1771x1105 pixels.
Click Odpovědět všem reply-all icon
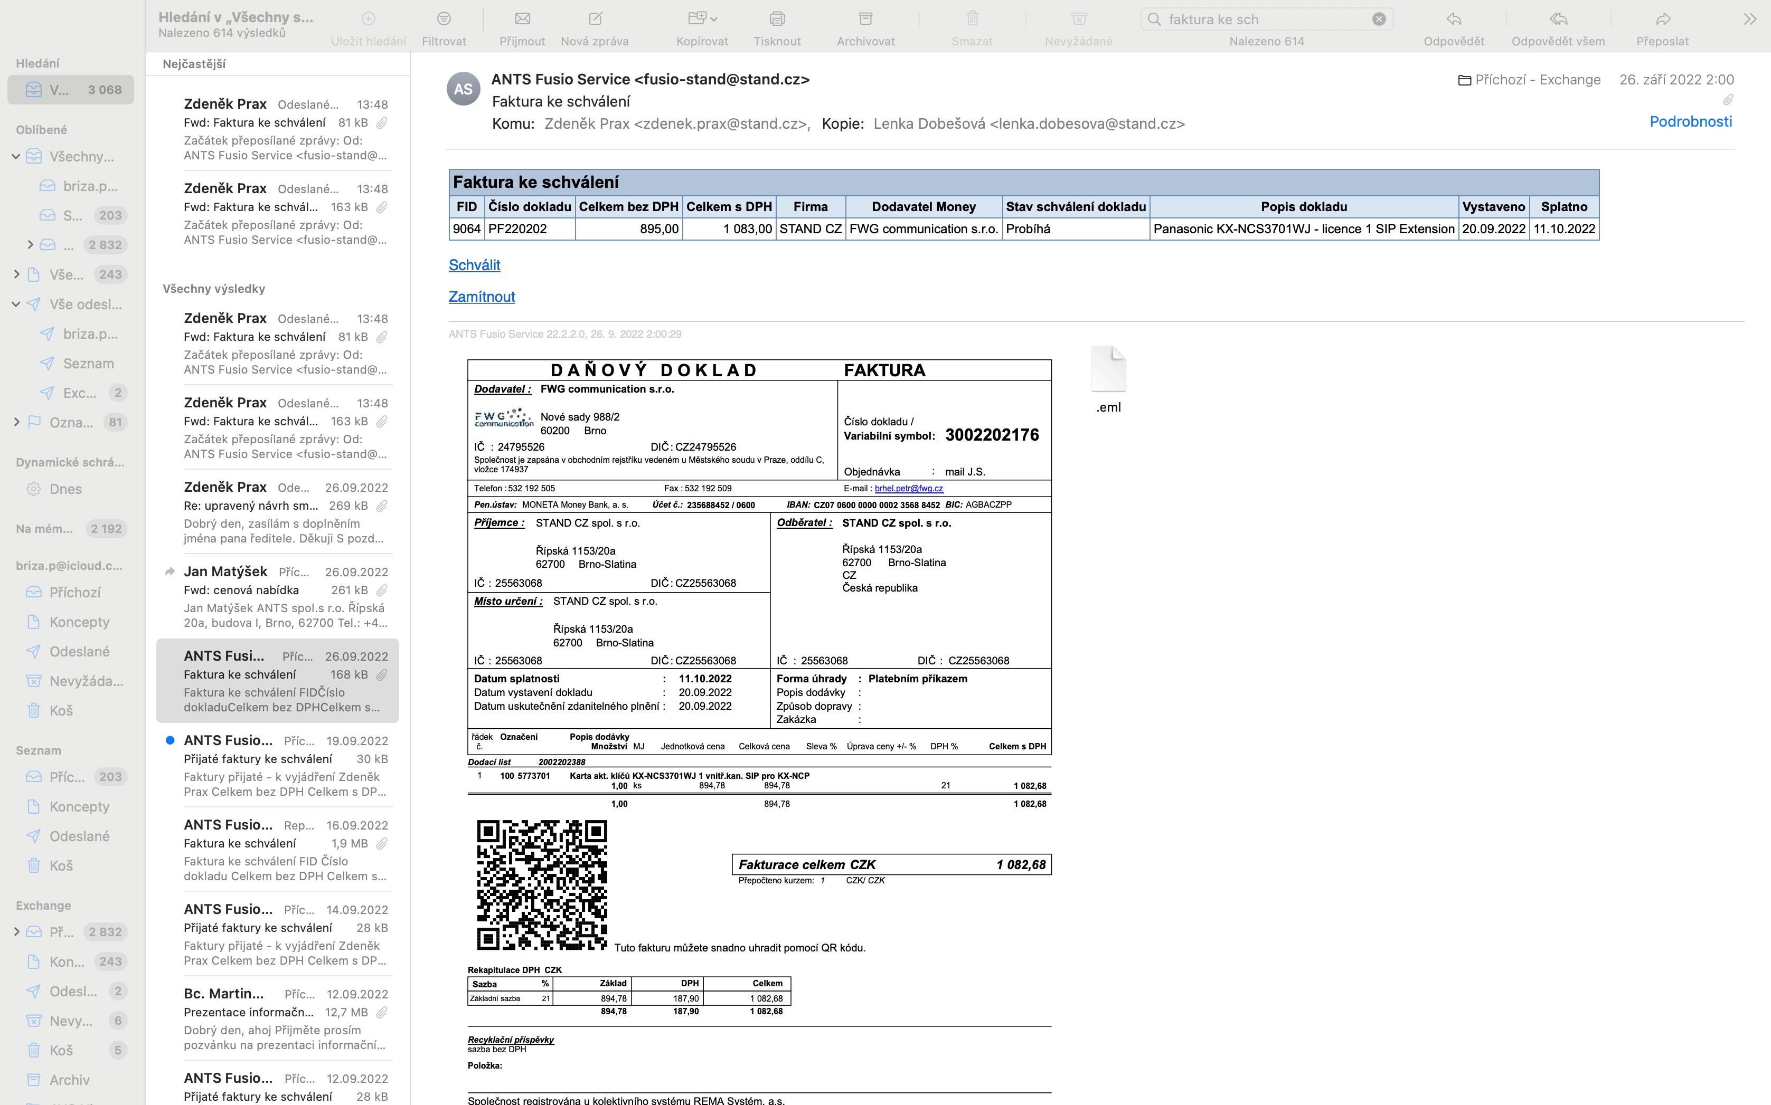click(x=1558, y=20)
